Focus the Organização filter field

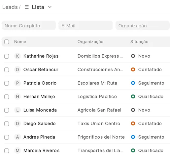[143, 26]
